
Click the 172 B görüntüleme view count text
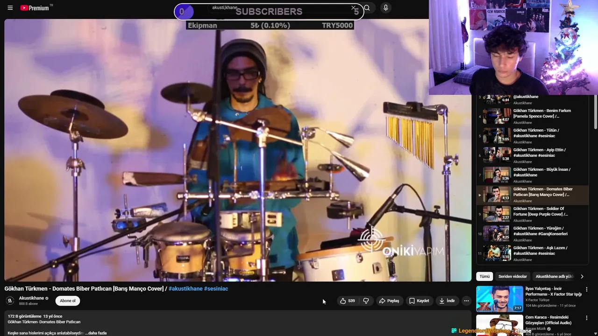pyautogui.click(x=24, y=316)
